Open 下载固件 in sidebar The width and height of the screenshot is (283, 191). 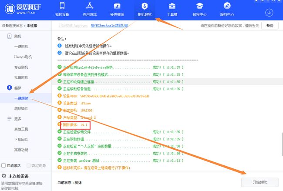click(x=21, y=139)
